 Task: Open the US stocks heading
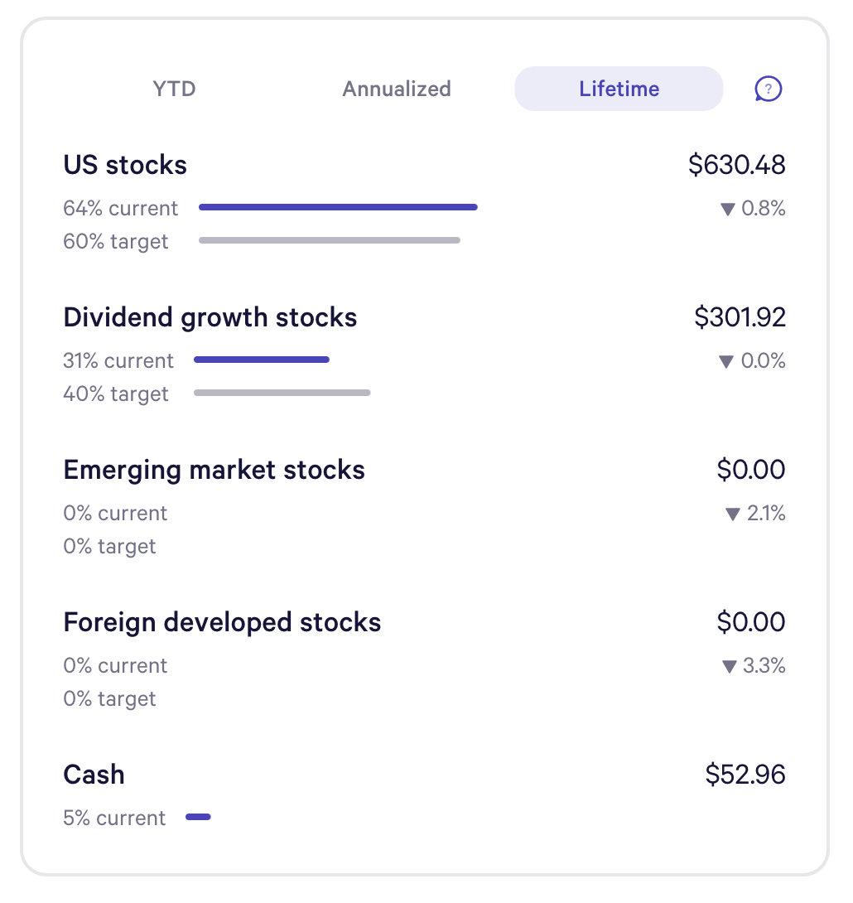tap(125, 165)
